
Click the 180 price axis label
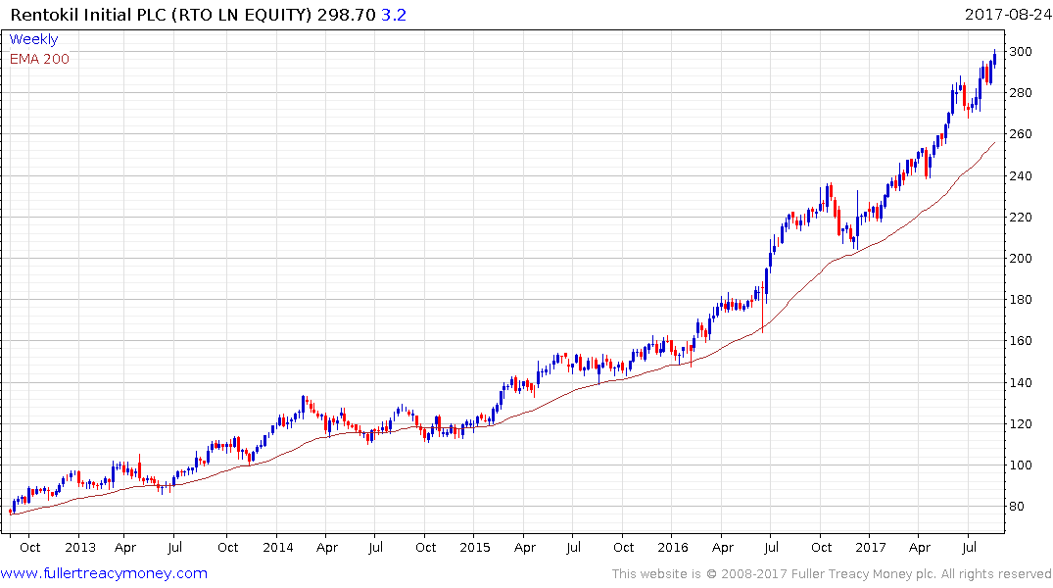(1020, 300)
